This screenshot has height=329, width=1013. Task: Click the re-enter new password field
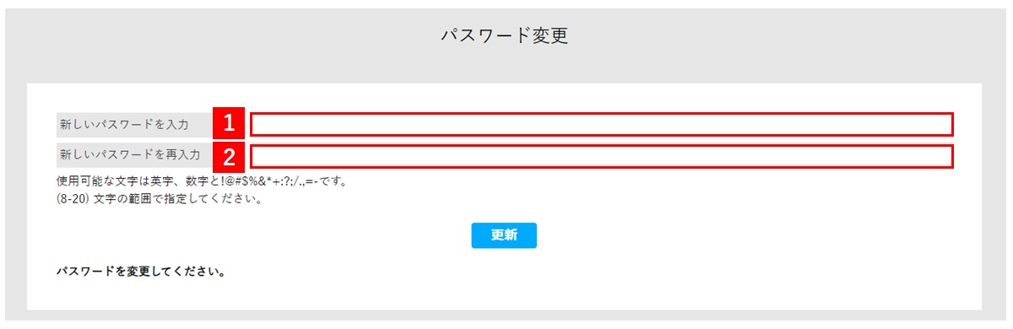pos(601,156)
